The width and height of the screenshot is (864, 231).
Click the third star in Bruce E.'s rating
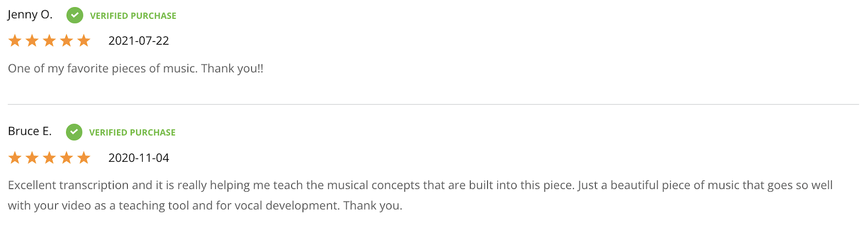point(49,158)
